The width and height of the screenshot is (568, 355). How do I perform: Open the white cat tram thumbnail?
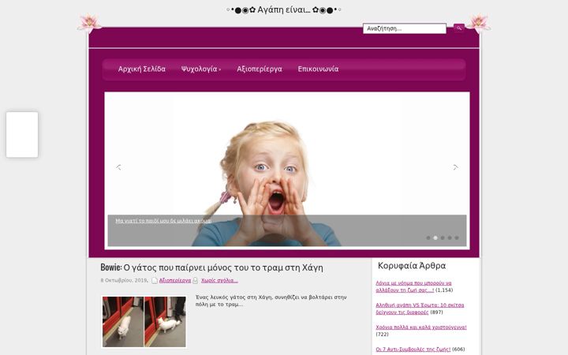(x=144, y=322)
